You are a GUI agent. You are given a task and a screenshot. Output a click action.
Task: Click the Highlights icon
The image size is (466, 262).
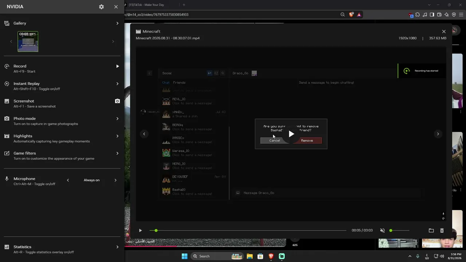(7, 136)
